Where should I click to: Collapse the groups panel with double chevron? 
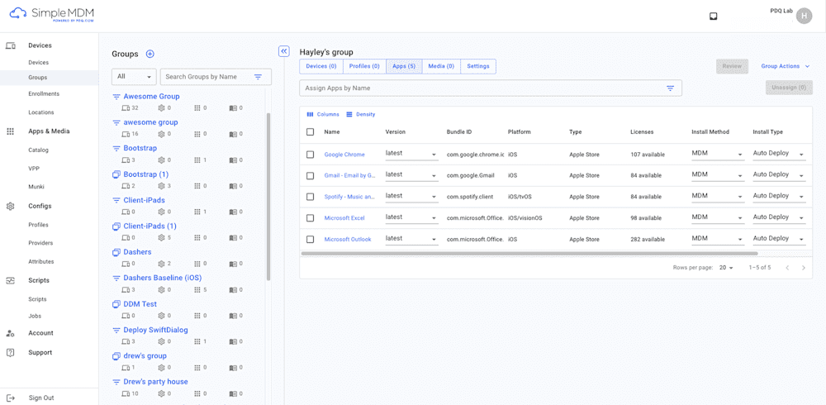coord(284,51)
